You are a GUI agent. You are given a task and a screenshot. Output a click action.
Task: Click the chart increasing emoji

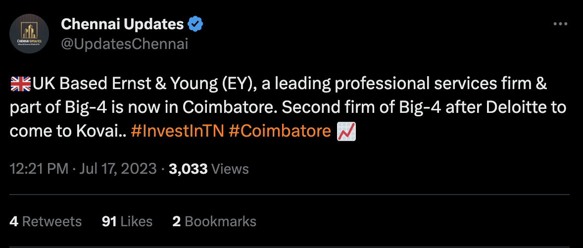(346, 131)
